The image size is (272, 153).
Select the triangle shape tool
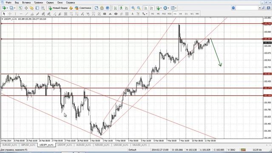click(110, 14)
